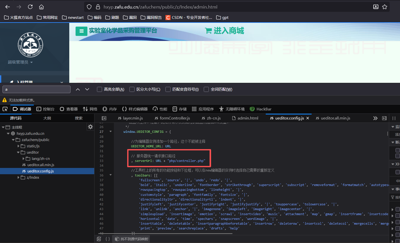The height and width of the screenshot is (243, 400).
Task: Expand the z/Index folder
Action: [18, 177]
